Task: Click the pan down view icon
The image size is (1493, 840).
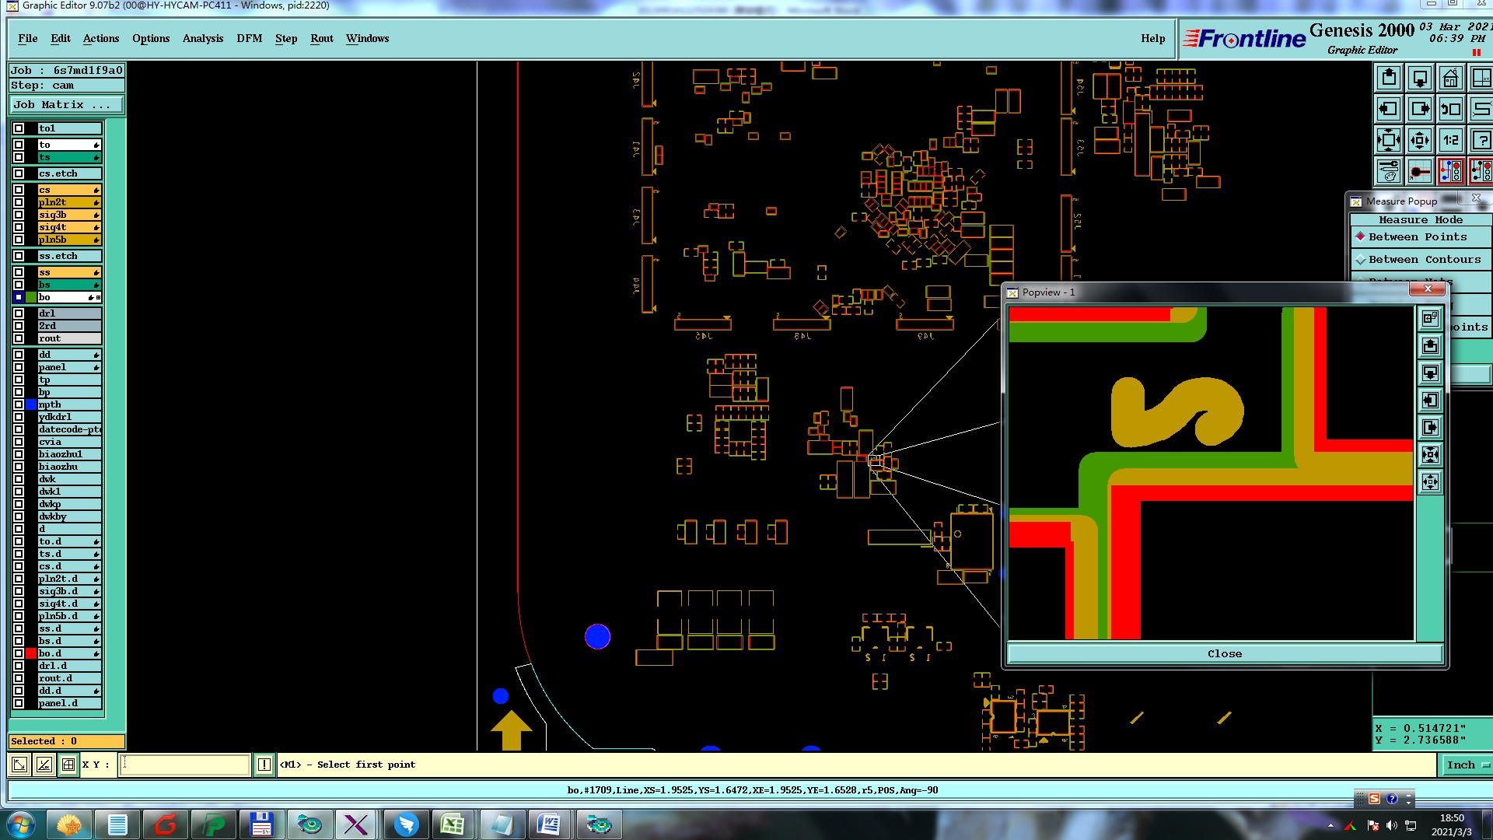Action: 1420,78
